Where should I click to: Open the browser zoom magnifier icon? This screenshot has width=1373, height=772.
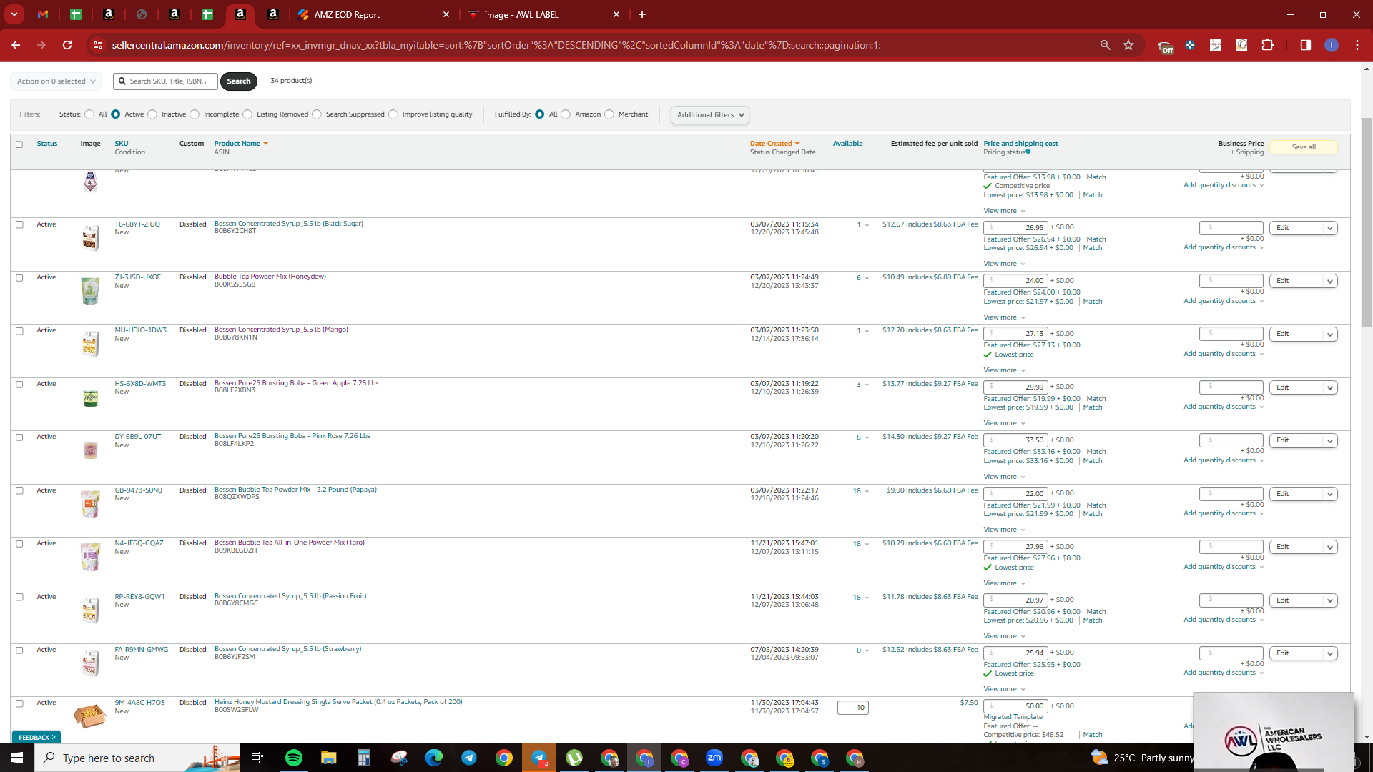(x=1105, y=45)
